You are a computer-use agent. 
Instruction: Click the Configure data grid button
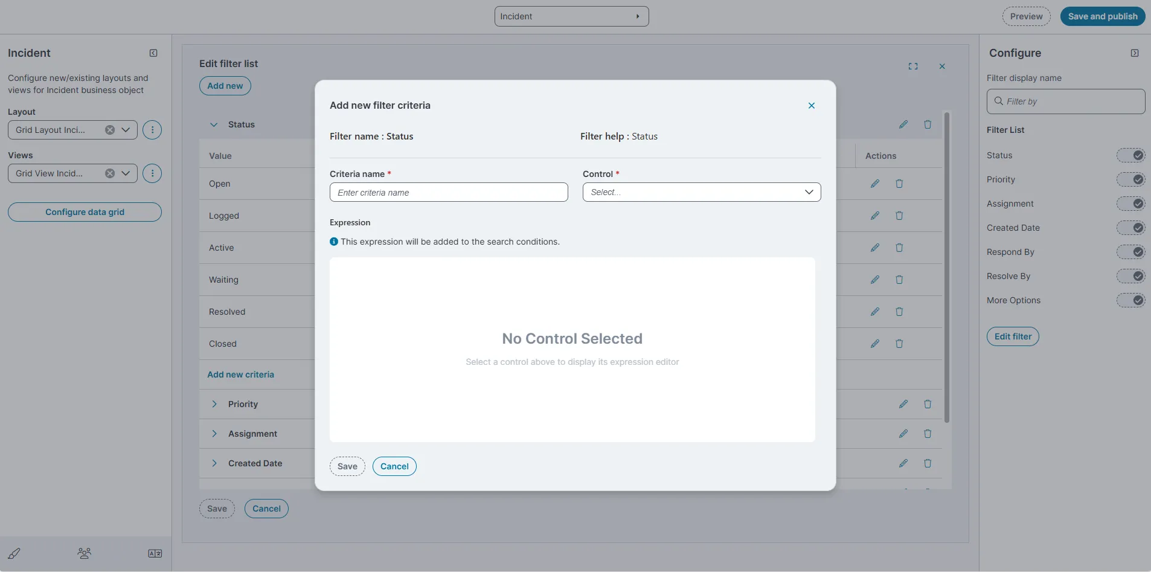tap(85, 212)
